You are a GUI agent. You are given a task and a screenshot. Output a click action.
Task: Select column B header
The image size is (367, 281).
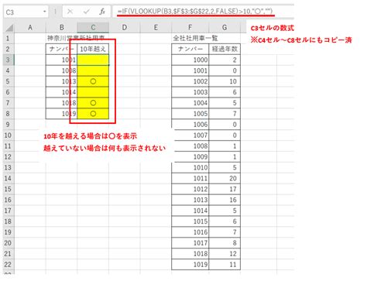click(x=61, y=27)
